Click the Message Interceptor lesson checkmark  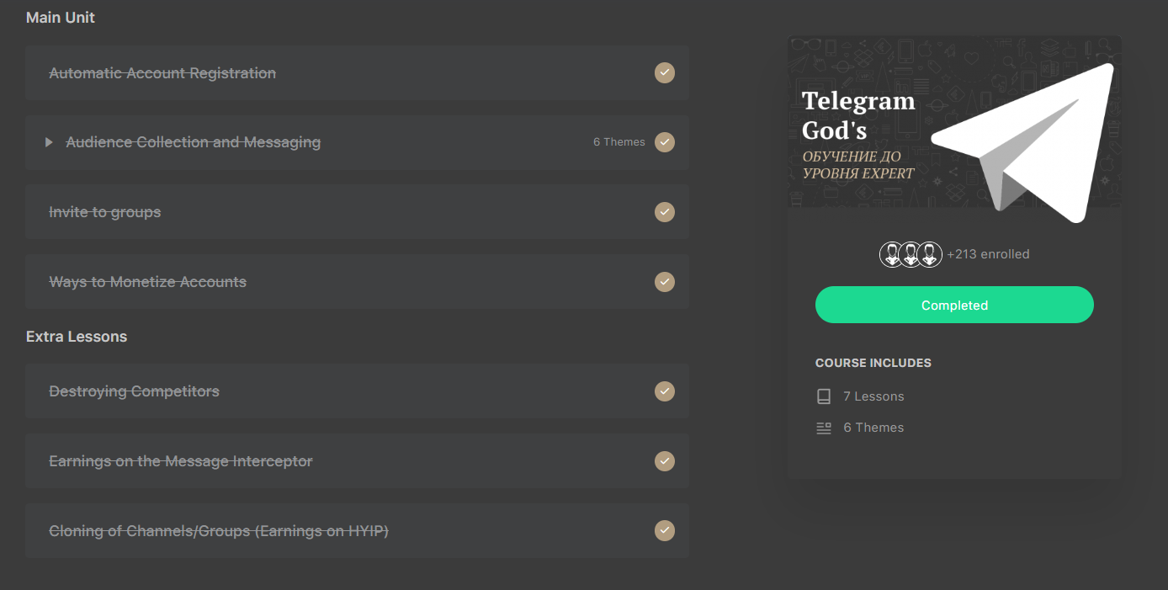665,461
